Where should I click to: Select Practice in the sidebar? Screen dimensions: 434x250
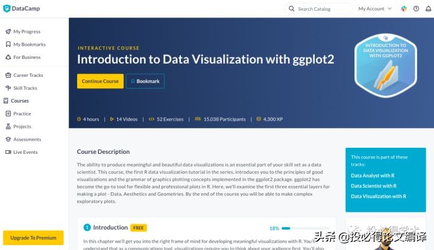click(22, 114)
